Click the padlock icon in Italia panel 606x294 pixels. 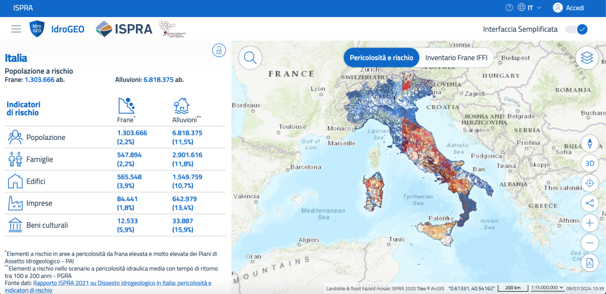click(x=219, y=50)
